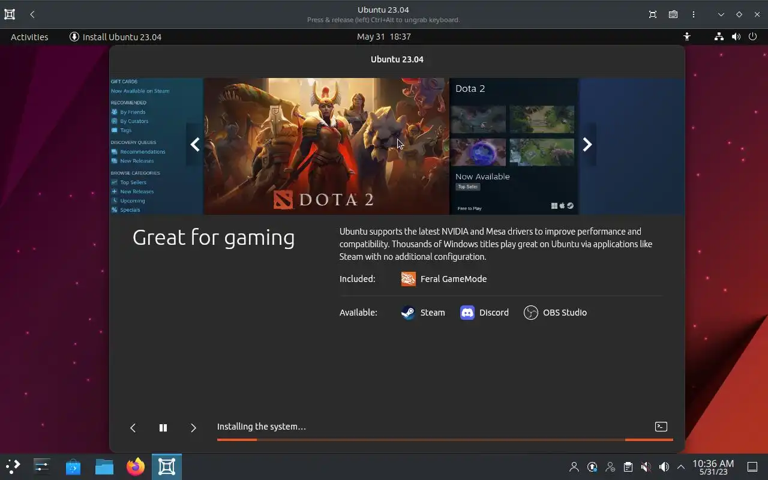The width and height of the screenshot is (768, 480).
Task: Select the Boxes task in taskbar
Action: [x=167, y=466]
